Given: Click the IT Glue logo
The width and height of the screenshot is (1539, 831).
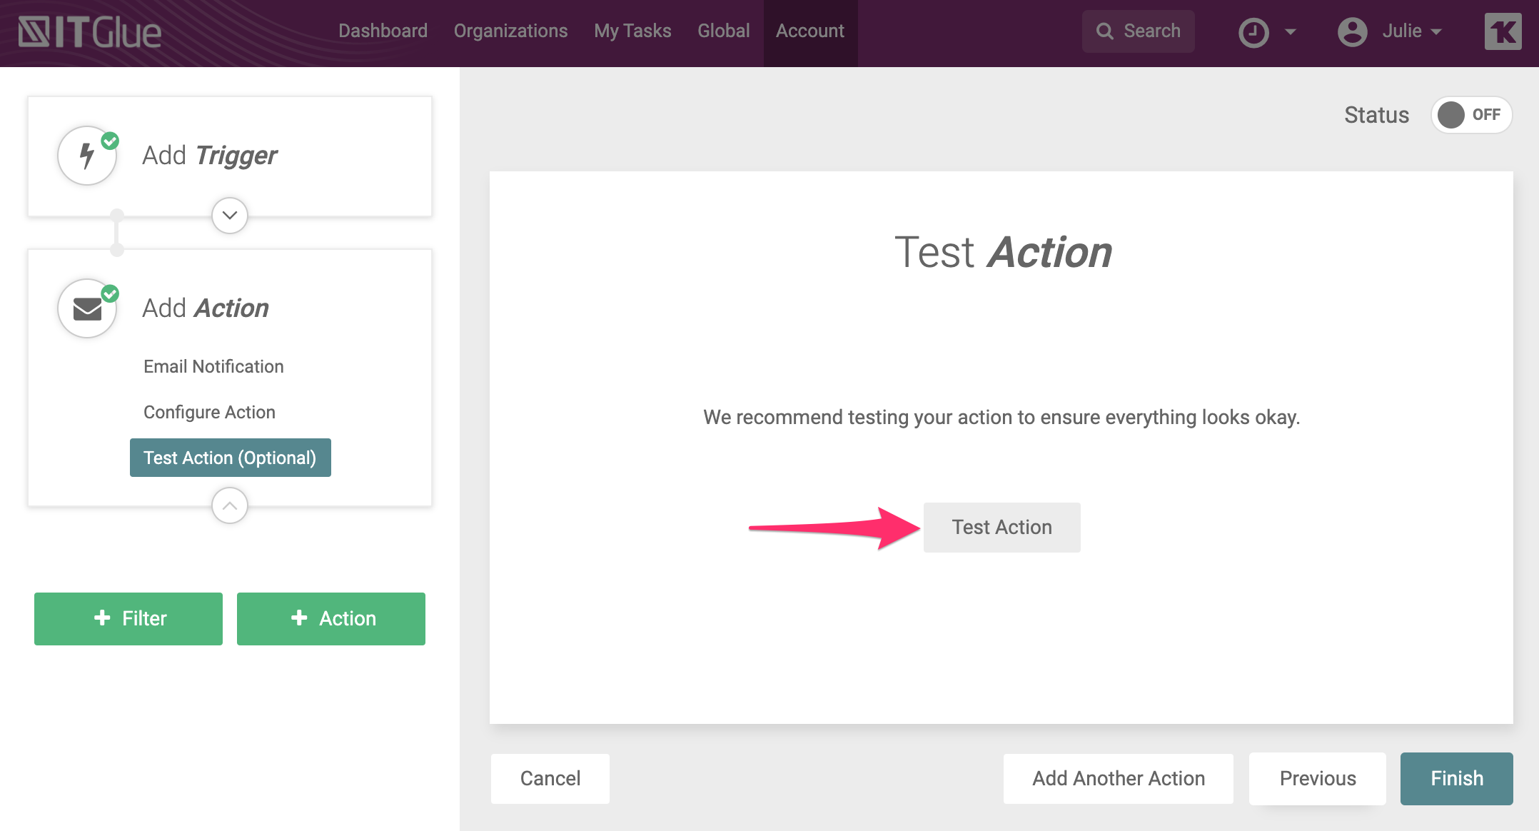Looking at the screenshot, I should point(90,32).
